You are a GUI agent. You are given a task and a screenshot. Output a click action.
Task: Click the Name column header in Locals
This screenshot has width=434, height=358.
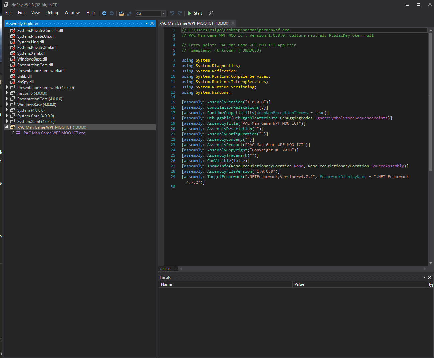click(226, 284)
